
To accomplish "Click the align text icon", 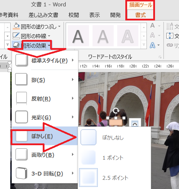I will click(x=170, y=36).
